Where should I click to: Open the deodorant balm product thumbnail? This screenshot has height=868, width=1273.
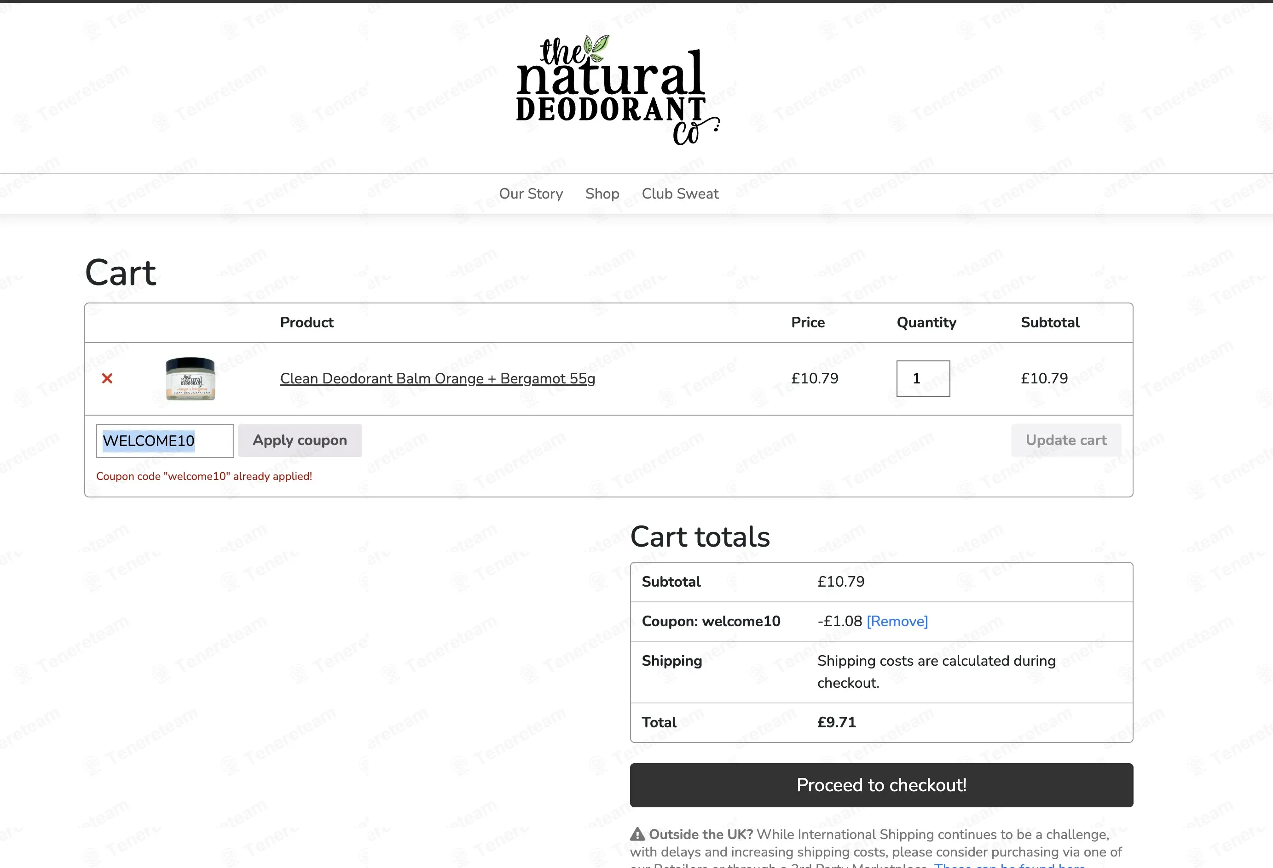pos(190,379)
